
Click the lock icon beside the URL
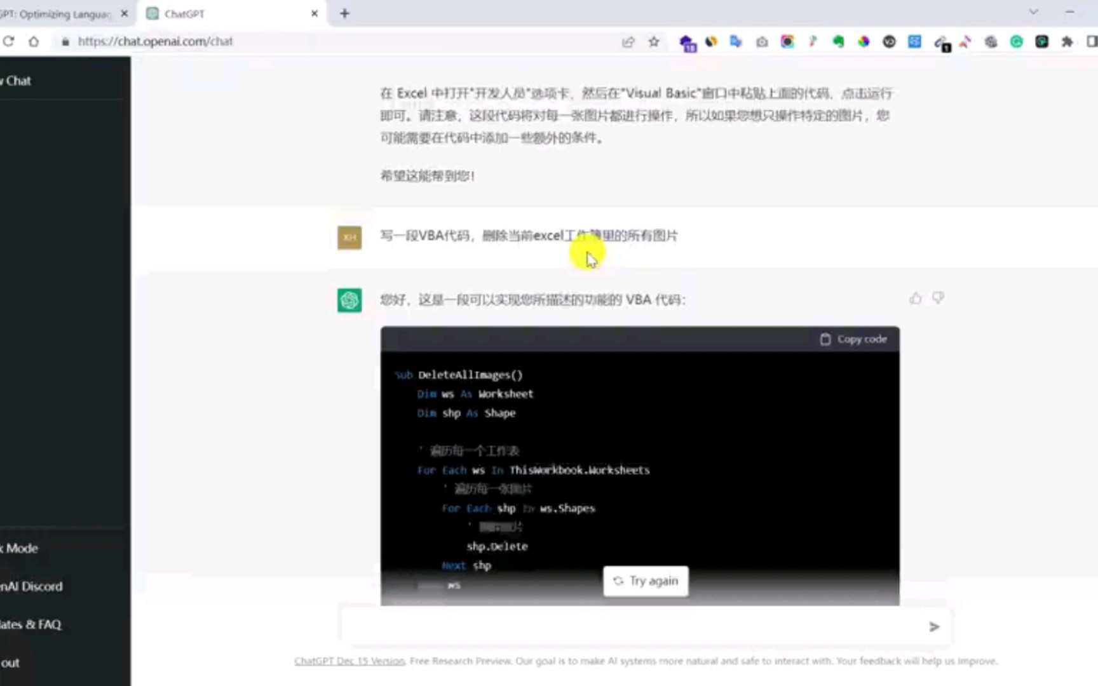tap(65, 42)
